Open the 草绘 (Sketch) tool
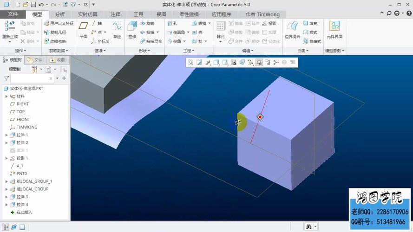413x232 pixels. (117, 29)
